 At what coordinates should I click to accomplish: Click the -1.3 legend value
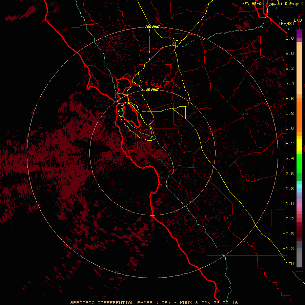click(288, 249)
